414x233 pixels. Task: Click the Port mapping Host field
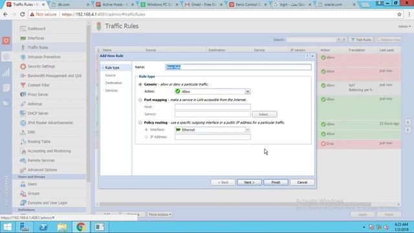point(213,107)
